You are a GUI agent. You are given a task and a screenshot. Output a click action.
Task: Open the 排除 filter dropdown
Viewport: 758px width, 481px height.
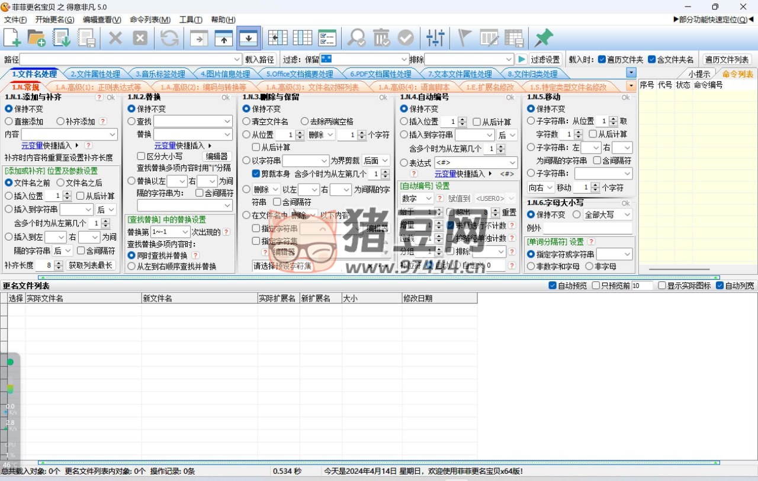pyautogui.click(x=509, y=59)
